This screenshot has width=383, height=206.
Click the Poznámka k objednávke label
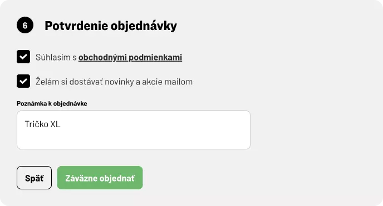(x=52, y=103)
